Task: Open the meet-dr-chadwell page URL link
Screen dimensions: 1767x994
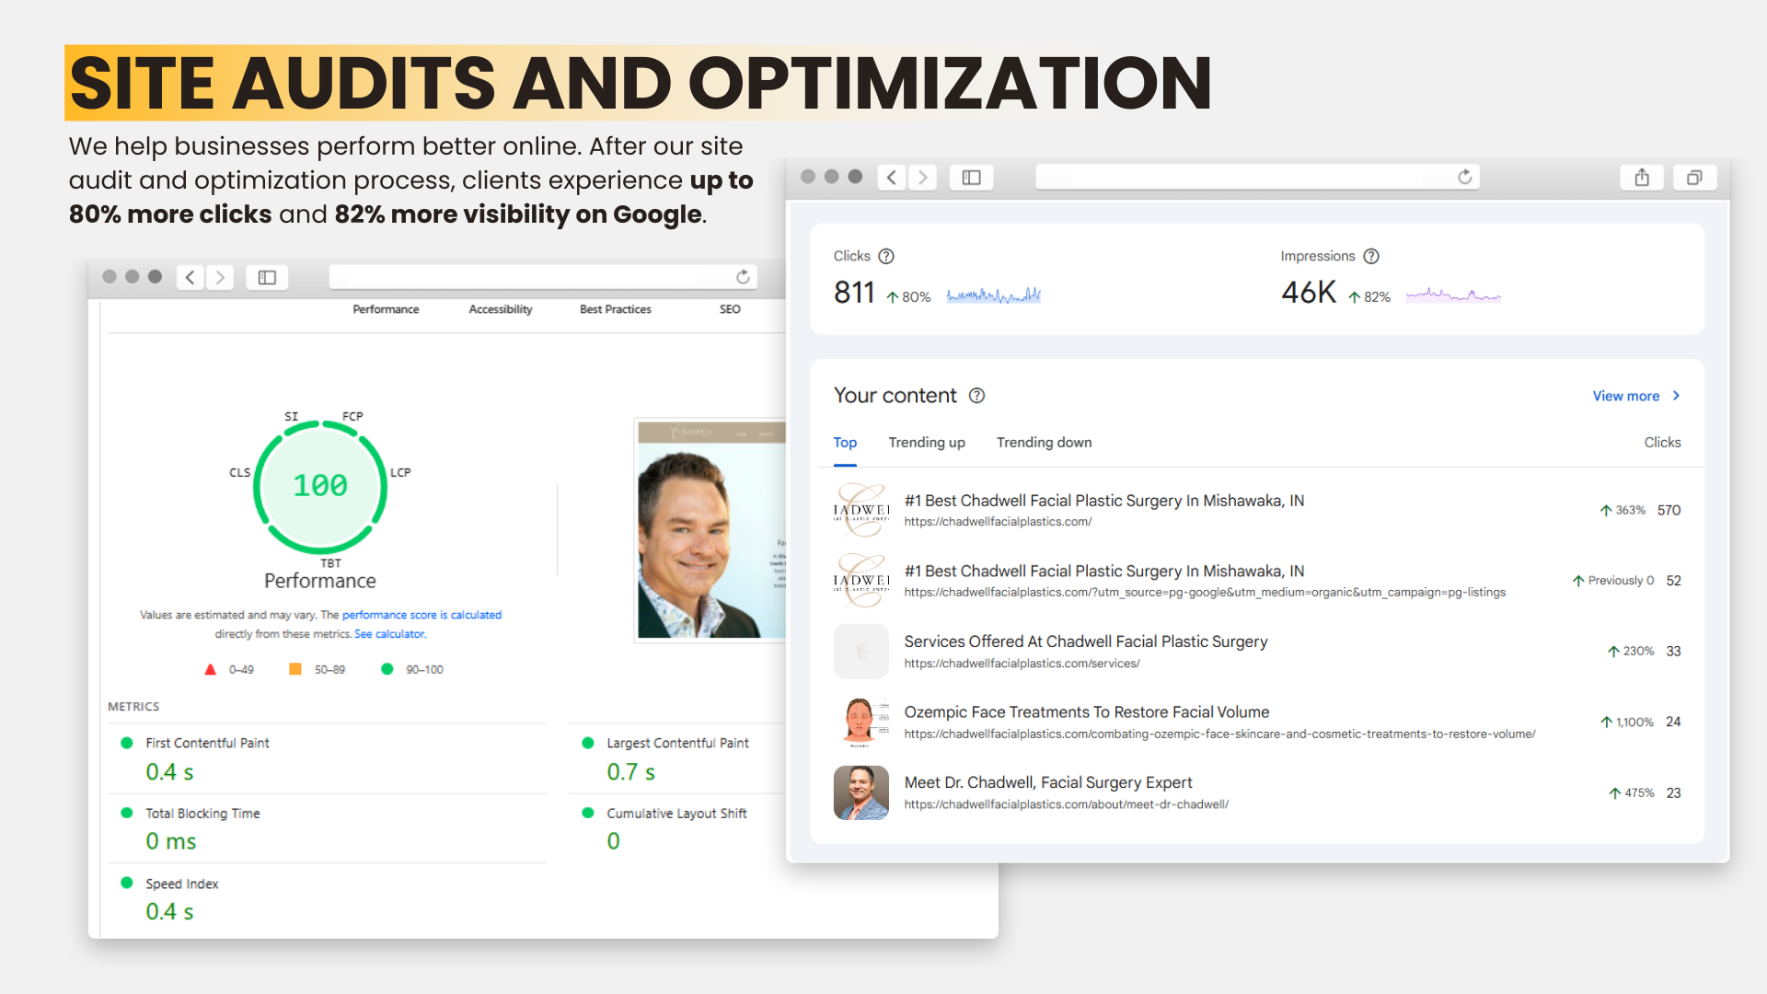Action: pyautogui.click(x=1066, y=804)
